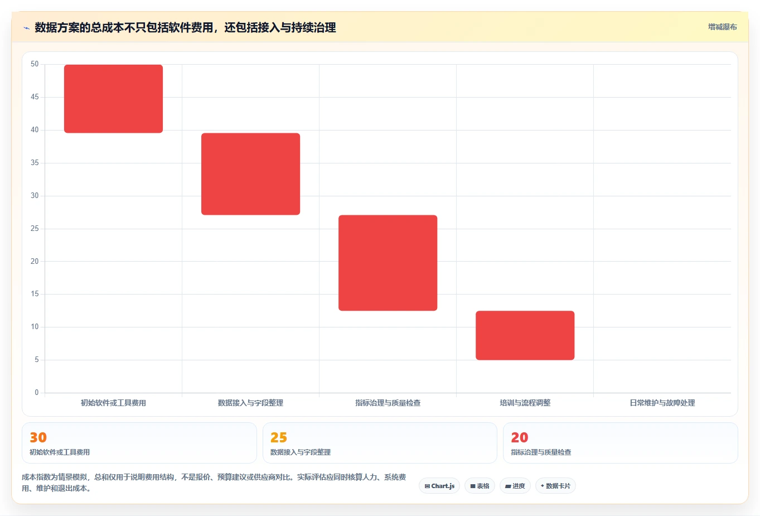
Task: Click the 进度 tag chip
Action: [515, 486]
